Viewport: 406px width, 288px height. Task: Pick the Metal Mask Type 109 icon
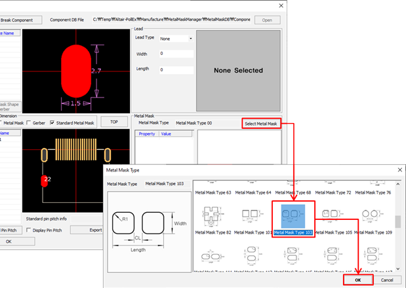(373, 215)
